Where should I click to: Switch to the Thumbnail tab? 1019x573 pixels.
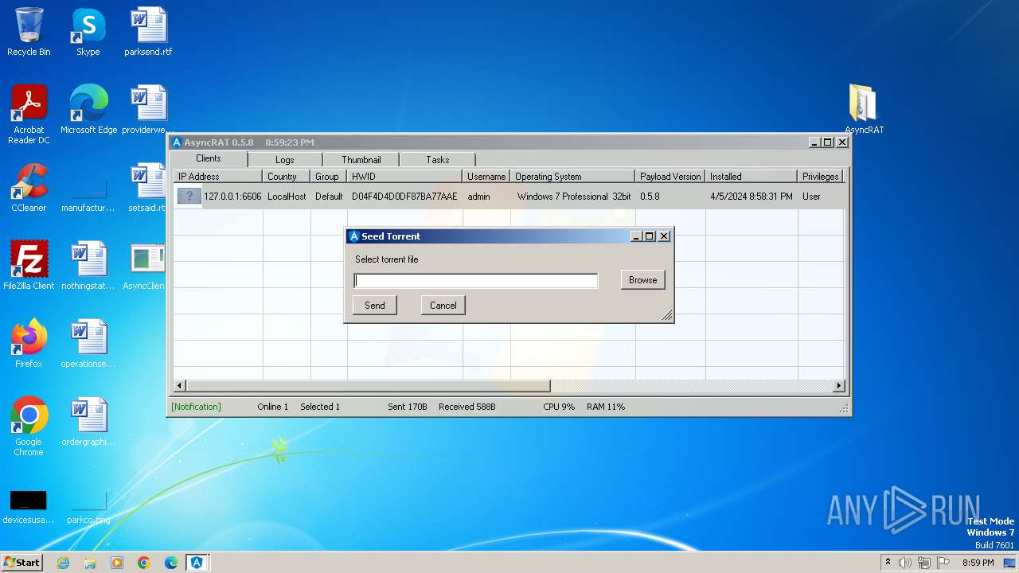point(361,160)
